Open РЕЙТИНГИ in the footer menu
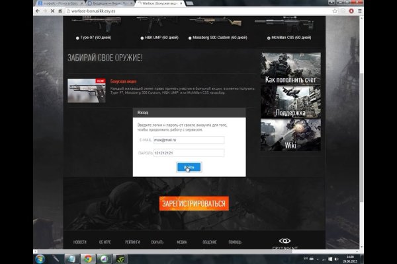 [132, 242]
